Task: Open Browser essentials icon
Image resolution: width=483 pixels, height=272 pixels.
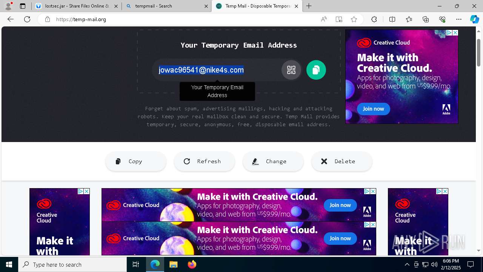Action: click(442, 19)
